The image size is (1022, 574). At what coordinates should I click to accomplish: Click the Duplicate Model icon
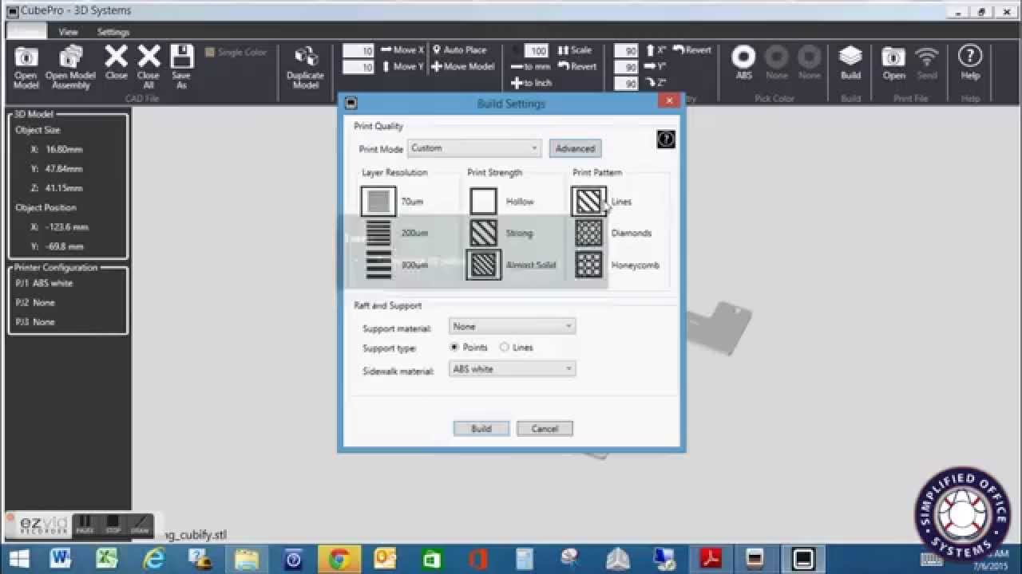click(x=306, y=67)
